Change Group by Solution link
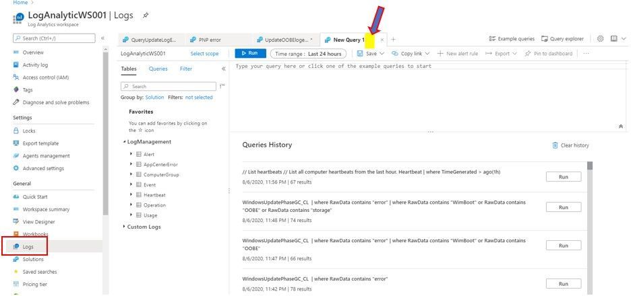This screenshot has height=296, width=635. [x=154, y=98]
